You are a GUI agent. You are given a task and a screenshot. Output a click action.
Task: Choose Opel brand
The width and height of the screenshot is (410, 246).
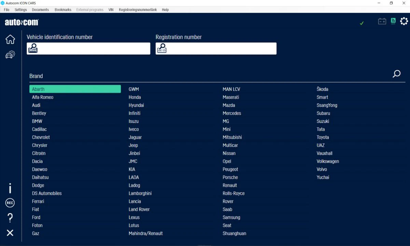(227, 161)
